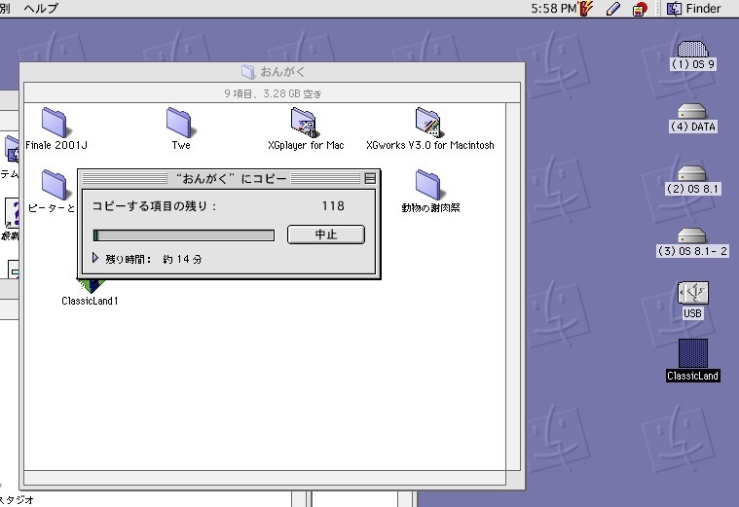Viewport: 739px width, 507px height.
Task: Select the (4) DATA drive icon
Action: (692, 111)
